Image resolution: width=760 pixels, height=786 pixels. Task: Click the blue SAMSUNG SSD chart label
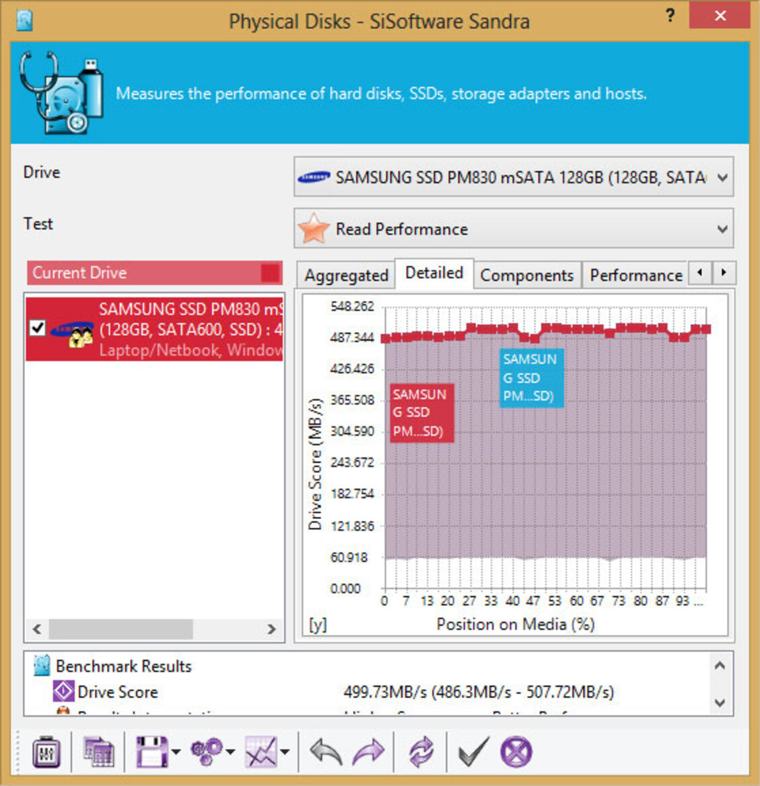click(x=532, y=378)
